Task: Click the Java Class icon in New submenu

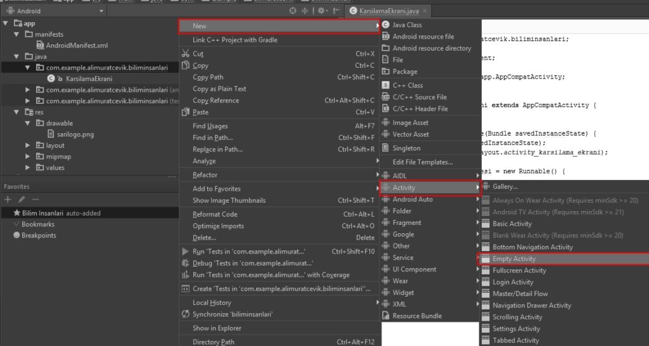Action: [x=386, y=25]
